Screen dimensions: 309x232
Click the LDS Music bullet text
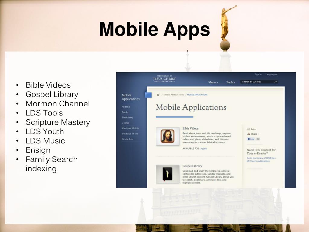coord(45,141)
